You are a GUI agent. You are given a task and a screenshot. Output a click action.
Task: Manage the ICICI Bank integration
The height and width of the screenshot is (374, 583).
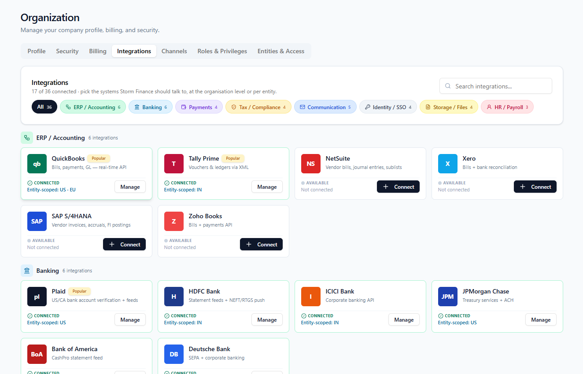tap(404, 319)
